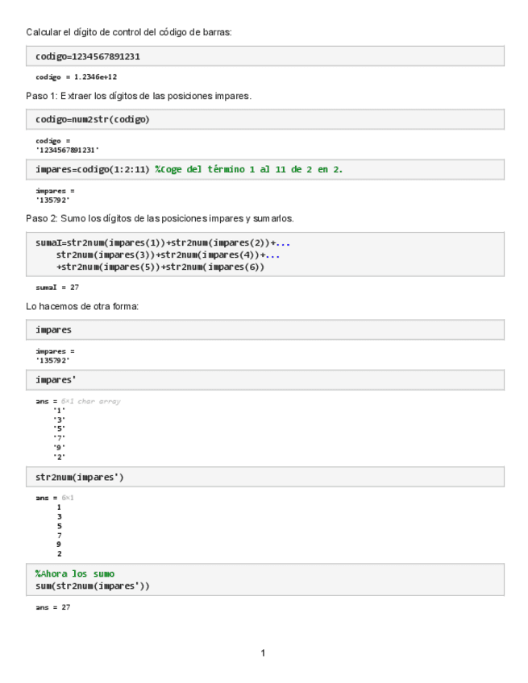The image size is (528, 683).
Task: Click the '%Ahora los sumo' comment line
Action: tap(74, 573)
